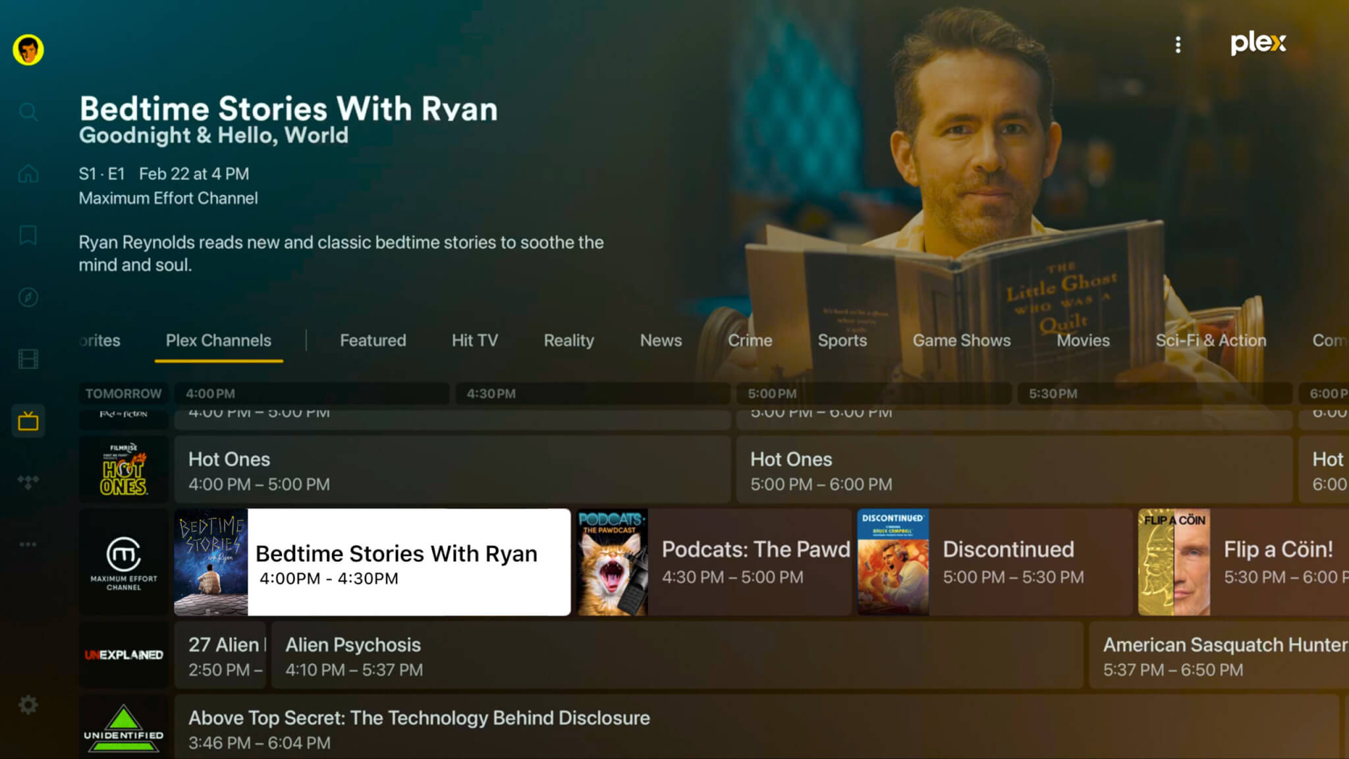Select Discontinued 5:00 PM – 5:30 PM program
Image resolution: width=1349 pixels, height=759 pixels.
tap(995, 562)
